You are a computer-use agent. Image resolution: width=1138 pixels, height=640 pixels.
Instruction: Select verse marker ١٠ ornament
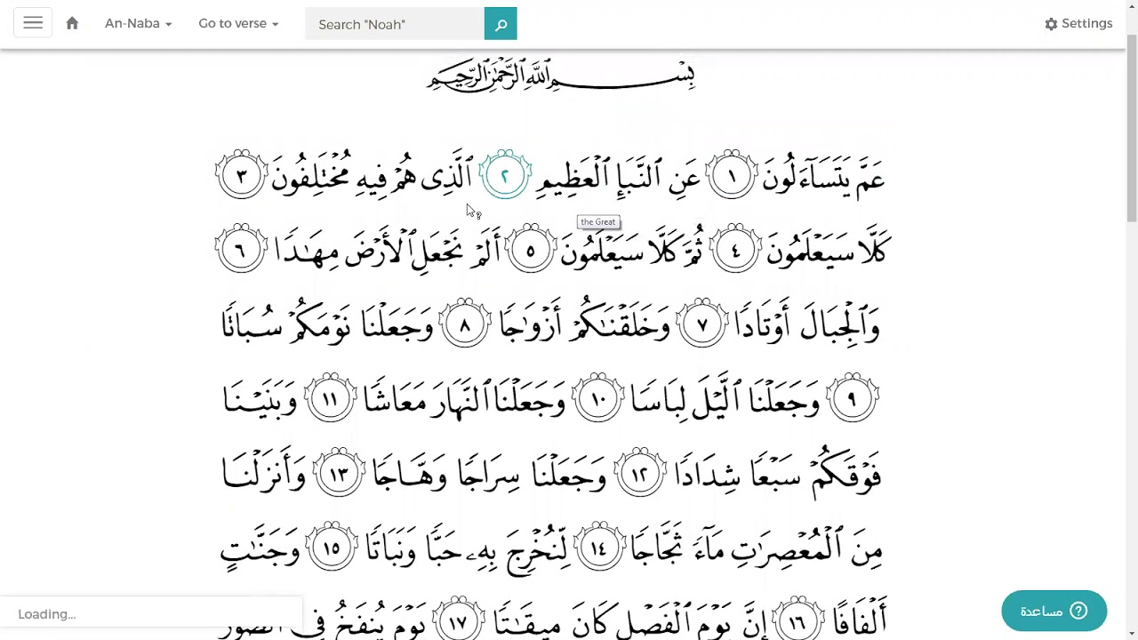[x=597, y=399]
